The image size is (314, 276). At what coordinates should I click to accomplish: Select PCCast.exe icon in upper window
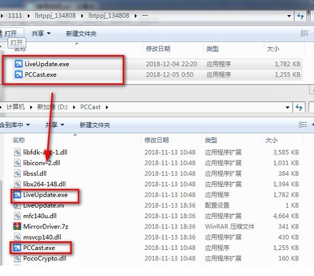coord(19,75)
